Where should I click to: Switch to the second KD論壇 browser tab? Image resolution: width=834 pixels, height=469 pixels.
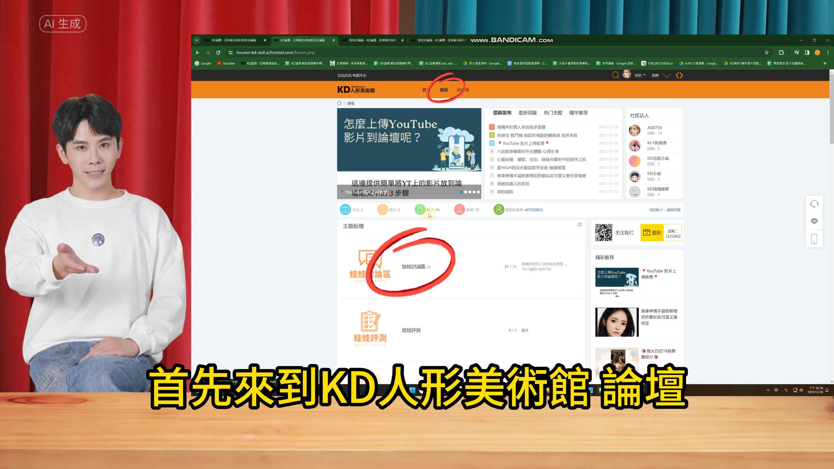[x=304, y=40]
